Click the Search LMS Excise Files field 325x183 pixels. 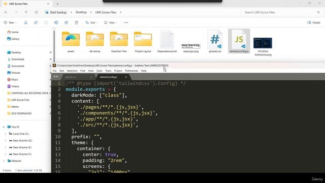(281, 12)
